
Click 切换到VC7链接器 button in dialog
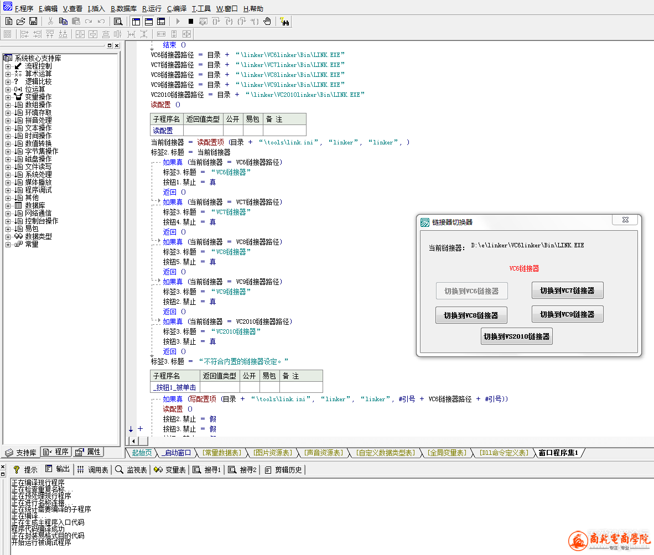pos(567,291)
